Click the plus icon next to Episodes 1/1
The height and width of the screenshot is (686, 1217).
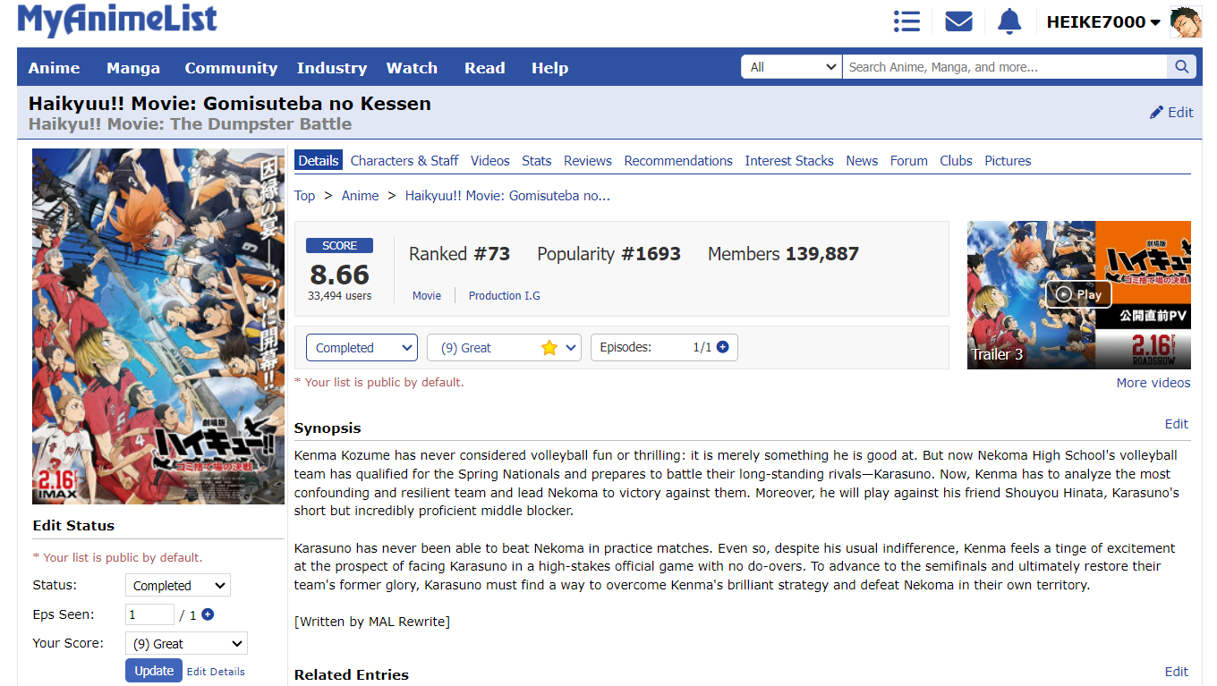722,347
